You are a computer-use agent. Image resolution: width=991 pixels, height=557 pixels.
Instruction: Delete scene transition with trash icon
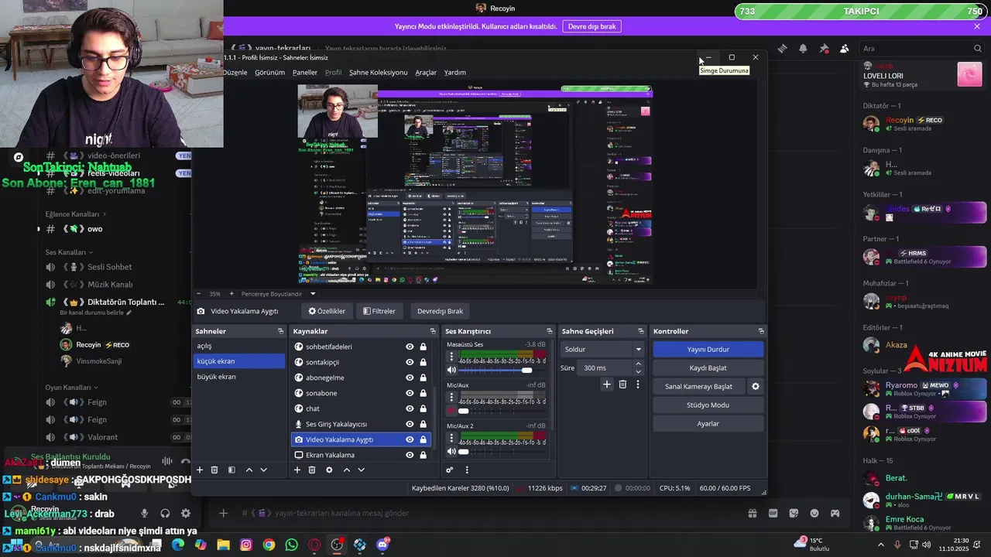pyautogui.click(x=622, y=384)
